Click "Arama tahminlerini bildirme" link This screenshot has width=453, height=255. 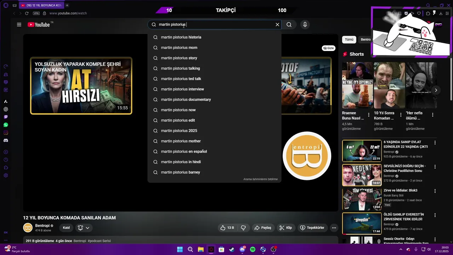point(260,179)
